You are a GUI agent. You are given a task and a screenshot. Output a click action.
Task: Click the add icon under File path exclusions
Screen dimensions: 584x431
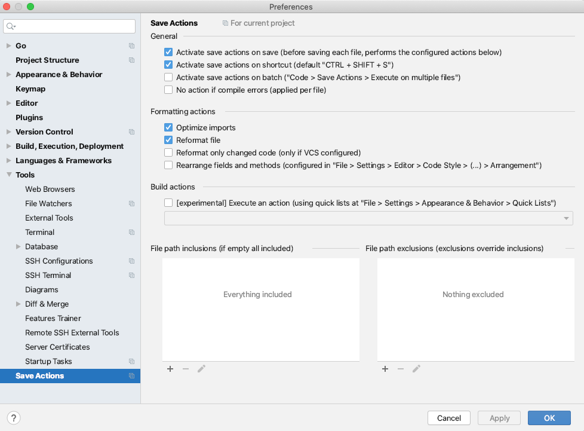coord(385,369)
